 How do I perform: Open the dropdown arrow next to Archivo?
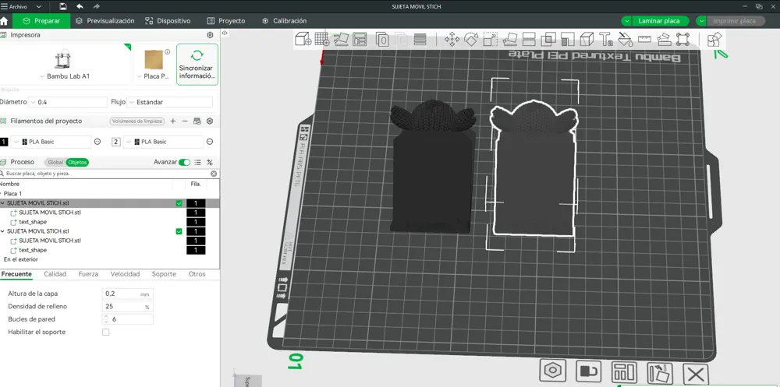click(39, 7)
